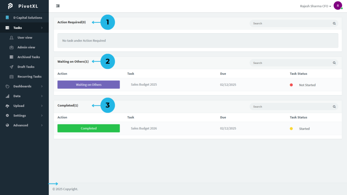Screen dimensions: 347x195
Task: Click the Dashboards pie chart icon
Action: point(7,86)
